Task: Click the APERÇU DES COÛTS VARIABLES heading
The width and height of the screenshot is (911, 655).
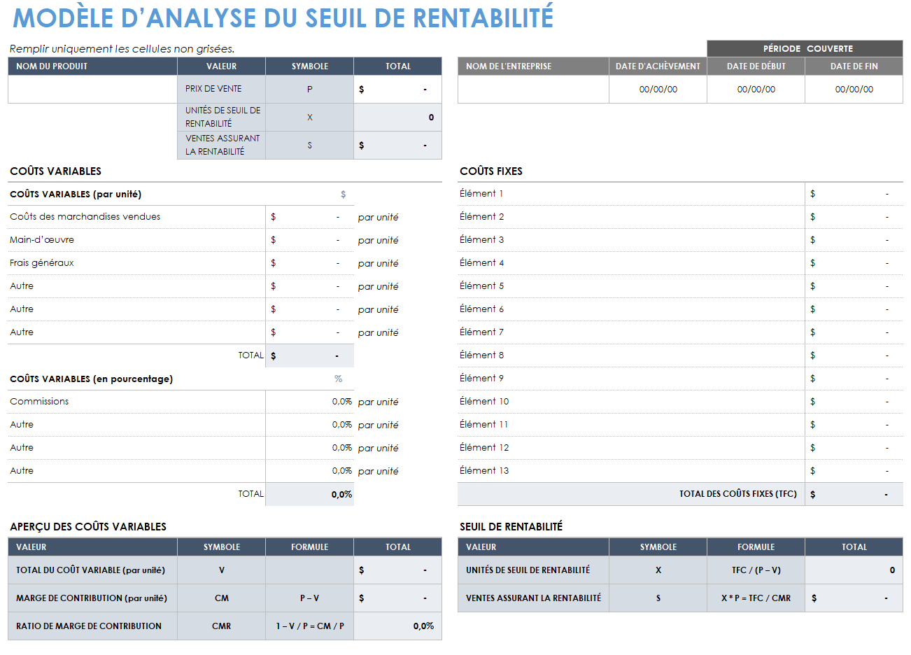Action: pyautogui.click(x=88, y=527)
